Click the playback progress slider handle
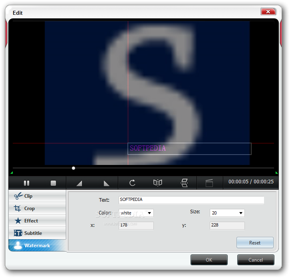Image resolution: width=290 pixels, height=278 pixels. 73,168
